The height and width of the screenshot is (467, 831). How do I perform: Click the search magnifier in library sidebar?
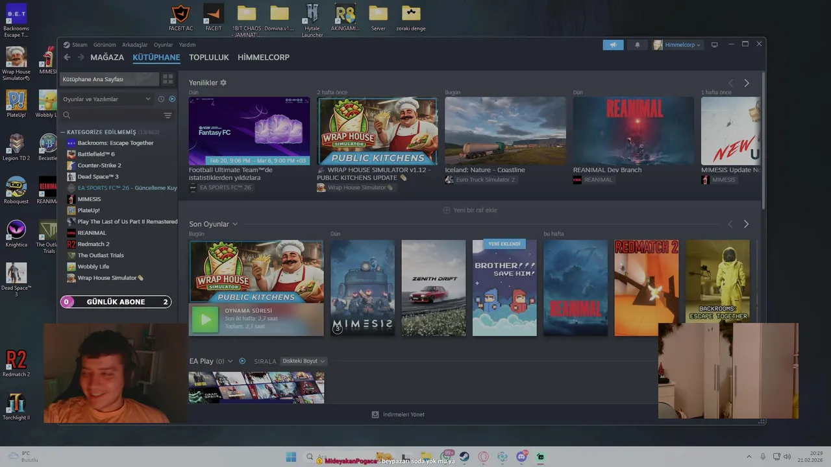coord(67,115)
